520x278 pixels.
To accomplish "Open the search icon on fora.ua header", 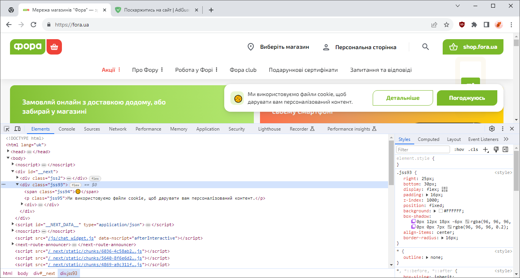I will [x=425, y=46].
